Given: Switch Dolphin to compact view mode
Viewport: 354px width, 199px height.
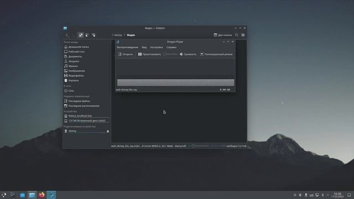Looking at the screenshot, I should (x=87, y=35).
